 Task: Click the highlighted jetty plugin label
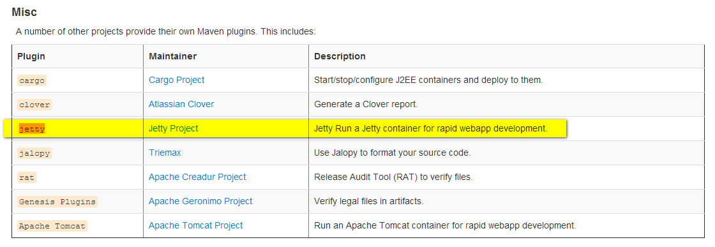pyautogui.click(x=32, y=129)
